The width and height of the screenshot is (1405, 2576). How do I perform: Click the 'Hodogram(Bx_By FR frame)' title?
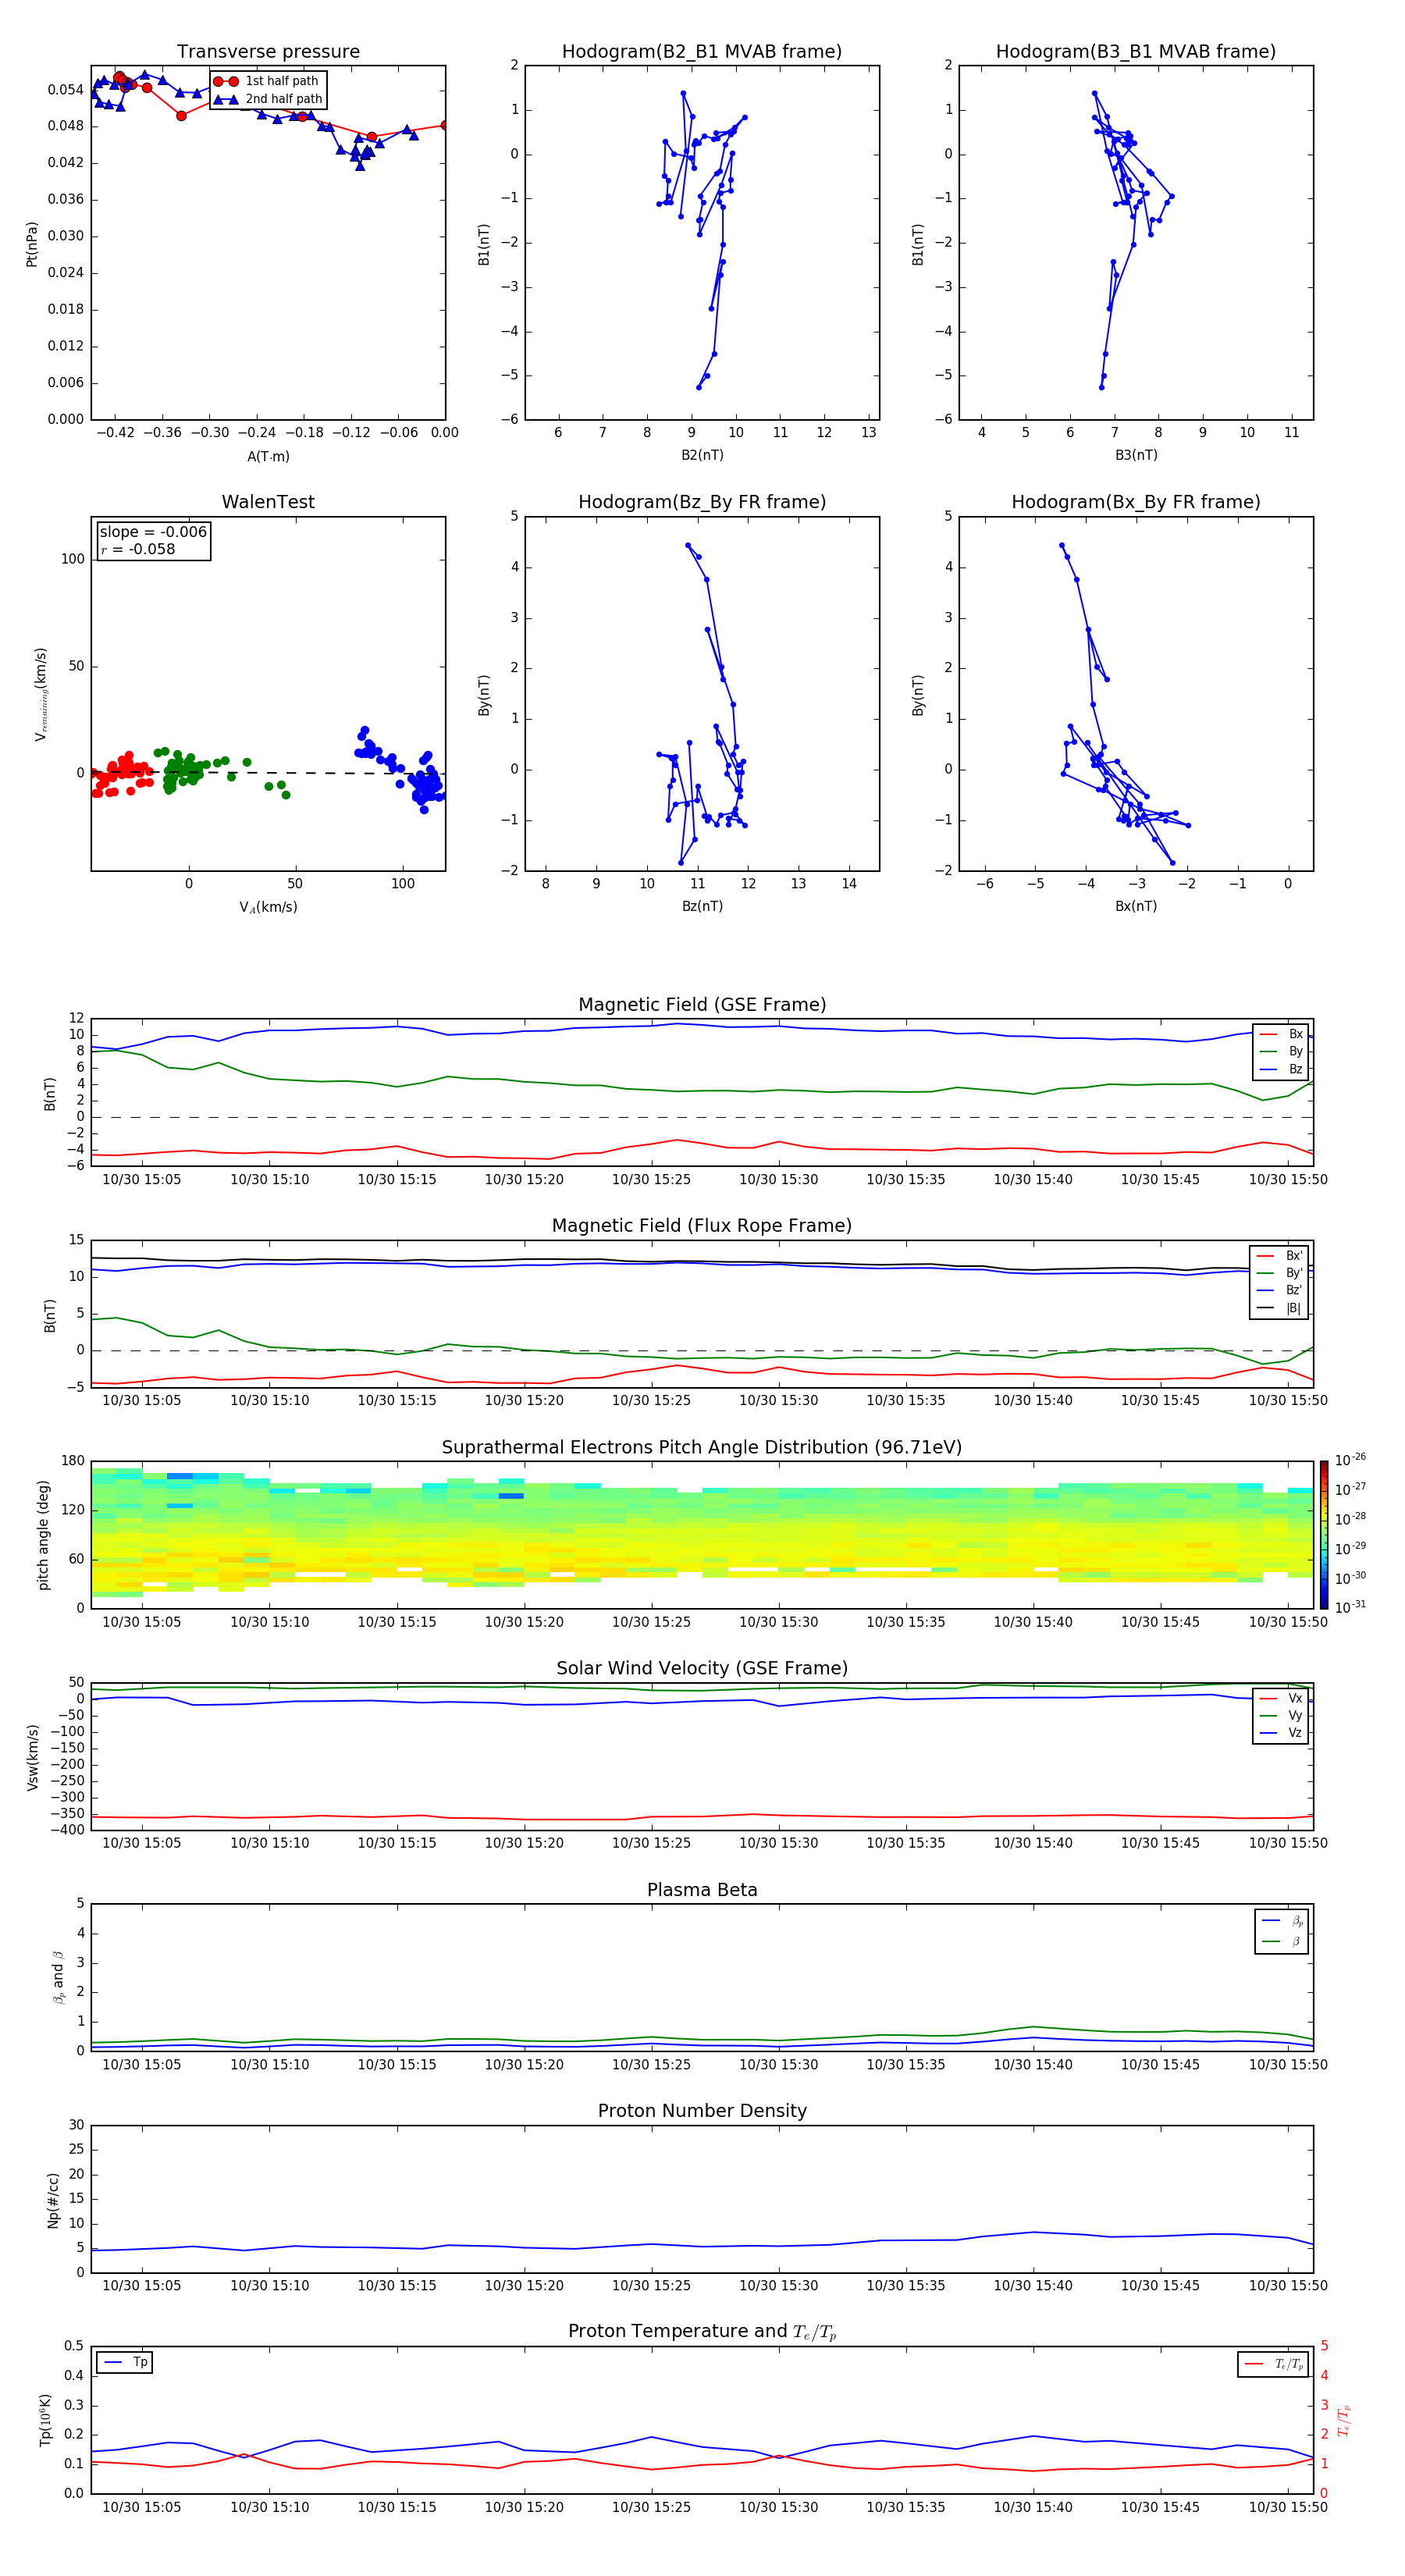(1136, 502)
